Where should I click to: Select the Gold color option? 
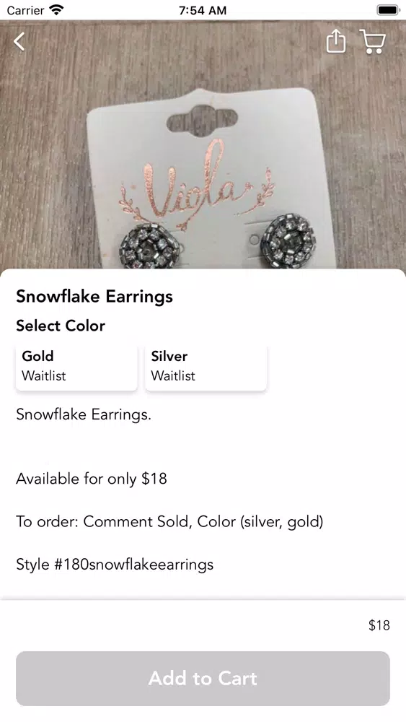click(x=76, y=368)
